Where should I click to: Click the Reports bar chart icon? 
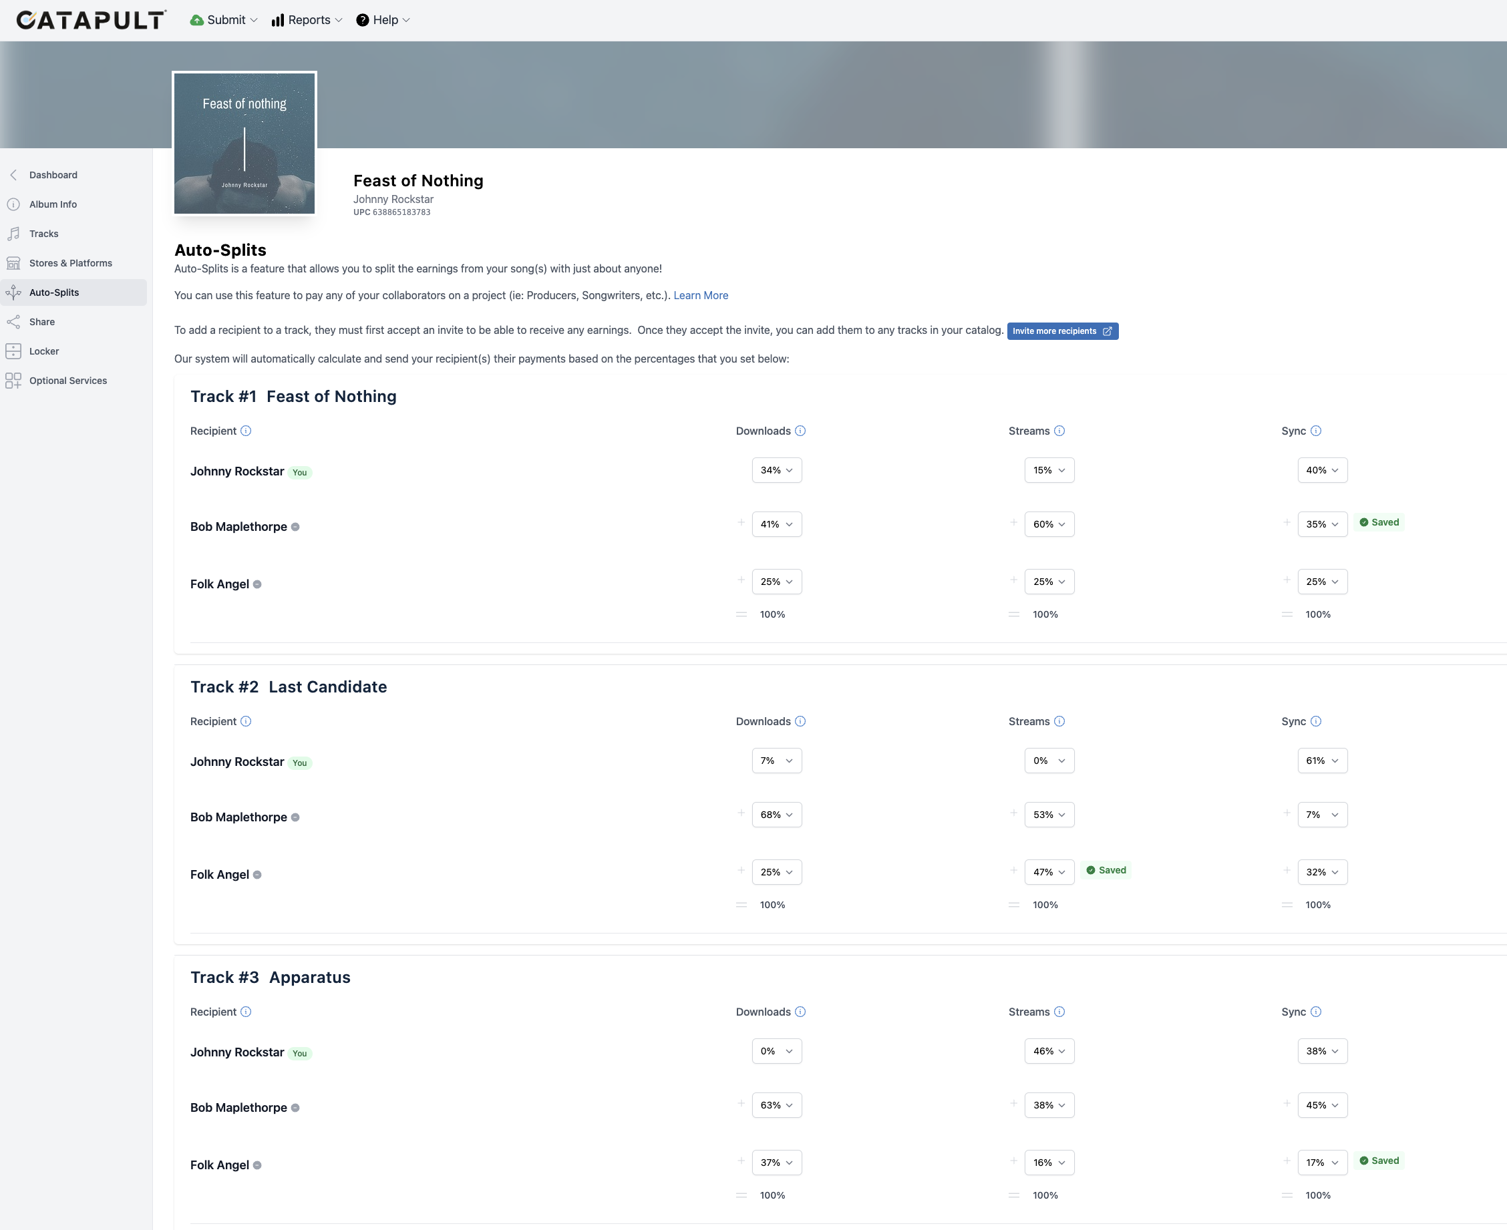click(278, 20)
